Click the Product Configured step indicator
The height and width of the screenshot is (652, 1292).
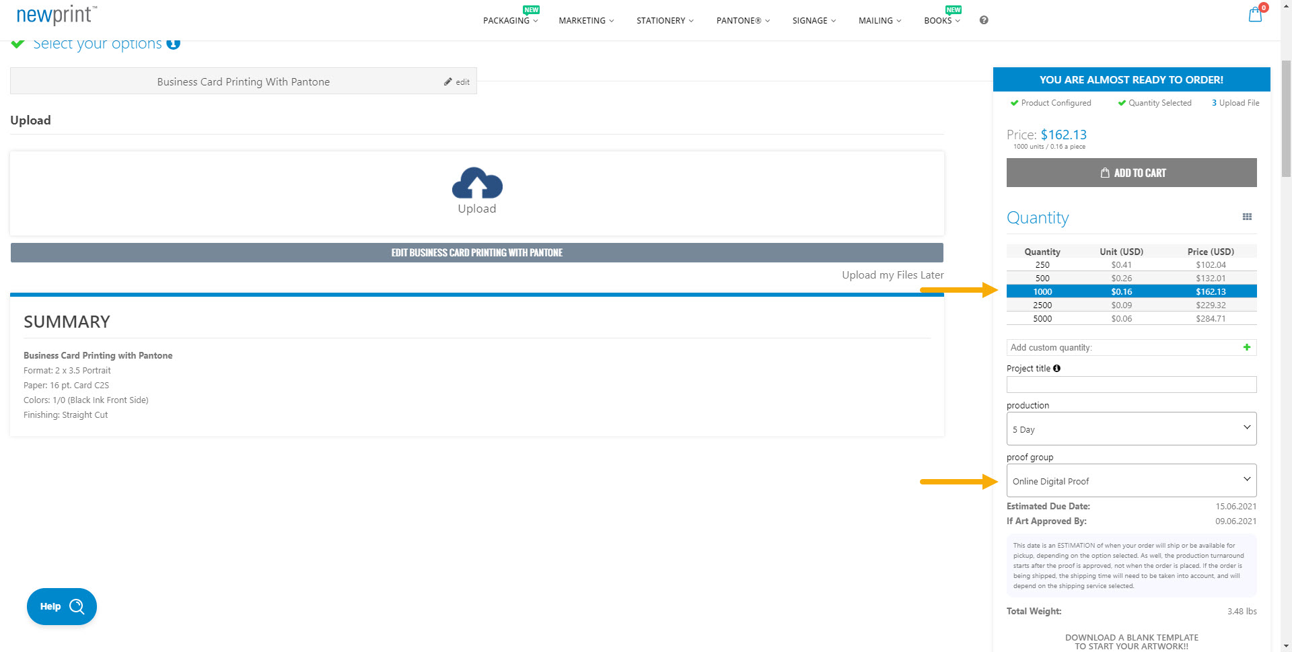1050,103
